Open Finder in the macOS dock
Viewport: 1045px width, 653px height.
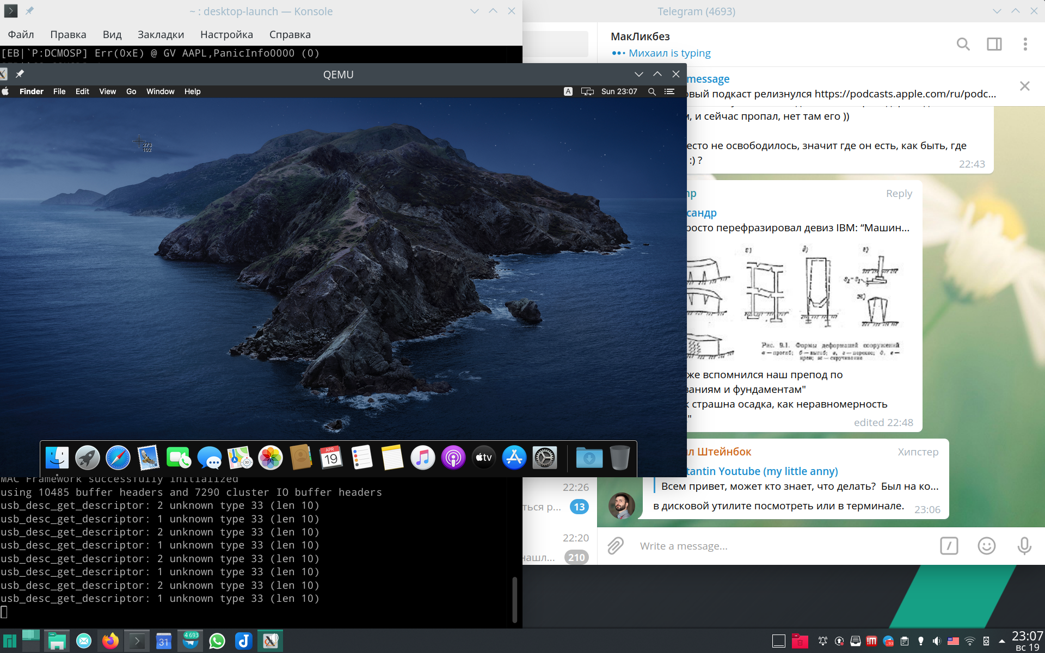tap(57, 458)
